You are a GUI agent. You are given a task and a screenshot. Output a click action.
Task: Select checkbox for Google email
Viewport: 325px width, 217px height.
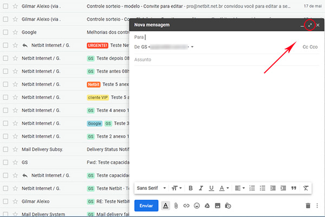[x=5, y=32]
